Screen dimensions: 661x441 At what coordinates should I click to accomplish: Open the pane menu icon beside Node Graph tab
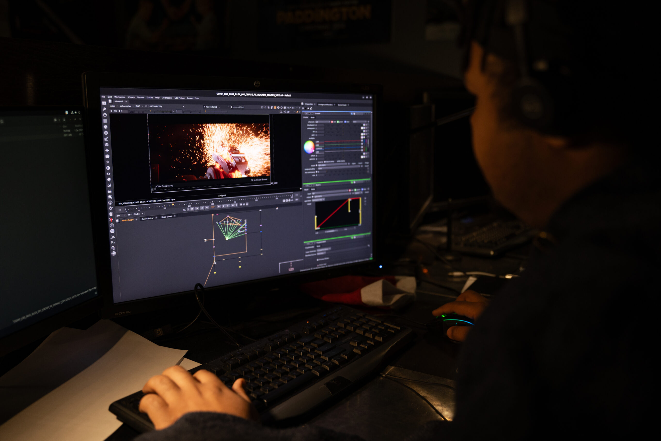tap(118, 221)
